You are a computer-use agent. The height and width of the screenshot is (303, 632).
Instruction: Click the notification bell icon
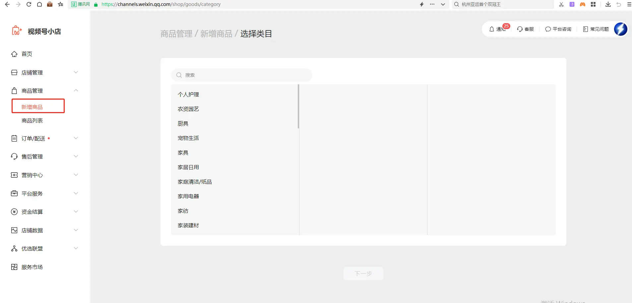click(492, 29)
